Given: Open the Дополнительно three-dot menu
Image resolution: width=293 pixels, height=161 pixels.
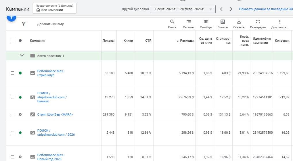Looking at the screenshot, I should [279, 22].
